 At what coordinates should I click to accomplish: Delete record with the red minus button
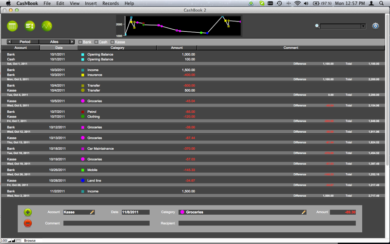(x=28, y=223)
